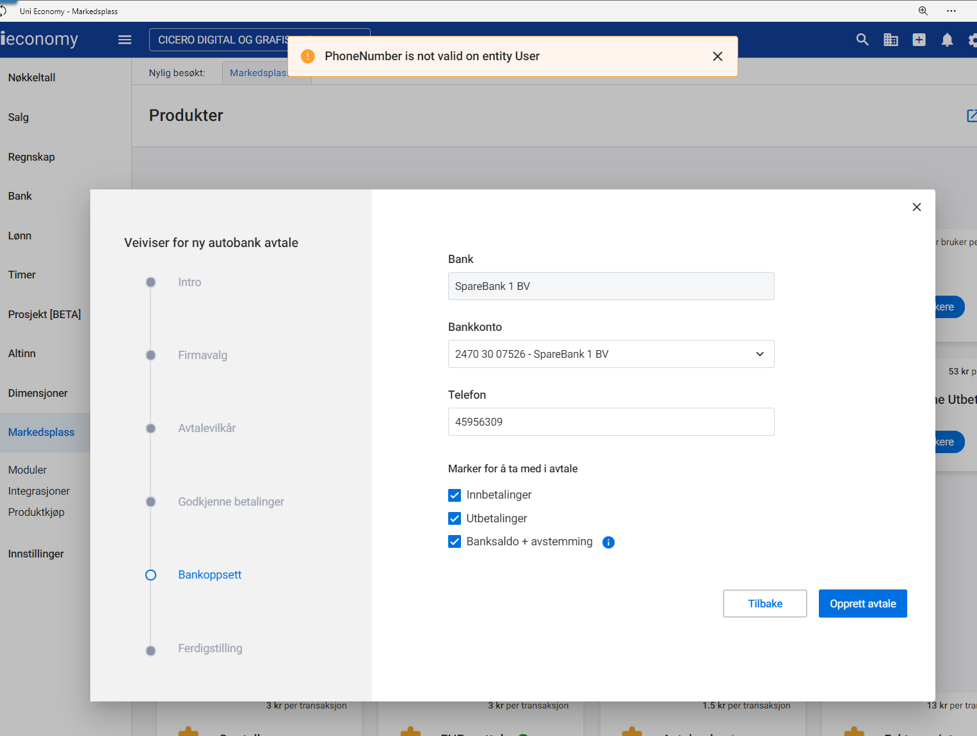Open Timer in the sidebar

click(22, 275)
